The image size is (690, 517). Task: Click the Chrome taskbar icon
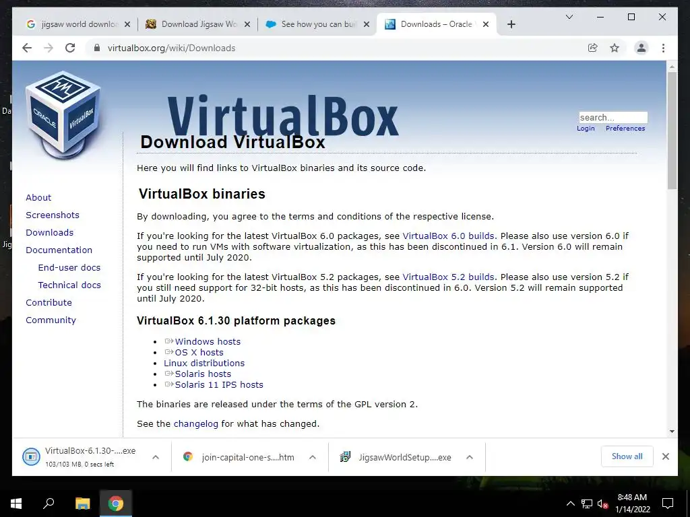point(116,504)
